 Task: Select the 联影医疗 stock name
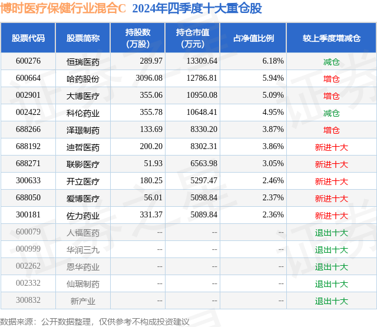[x=83, y=164]
